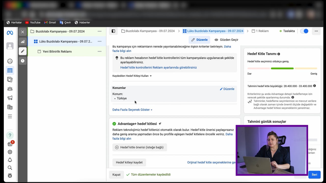Click the Tahmini günlük sonuçlar heading
Image resolution: width=326 pixels, height=183 pixels.
click(x=267, y=121)
